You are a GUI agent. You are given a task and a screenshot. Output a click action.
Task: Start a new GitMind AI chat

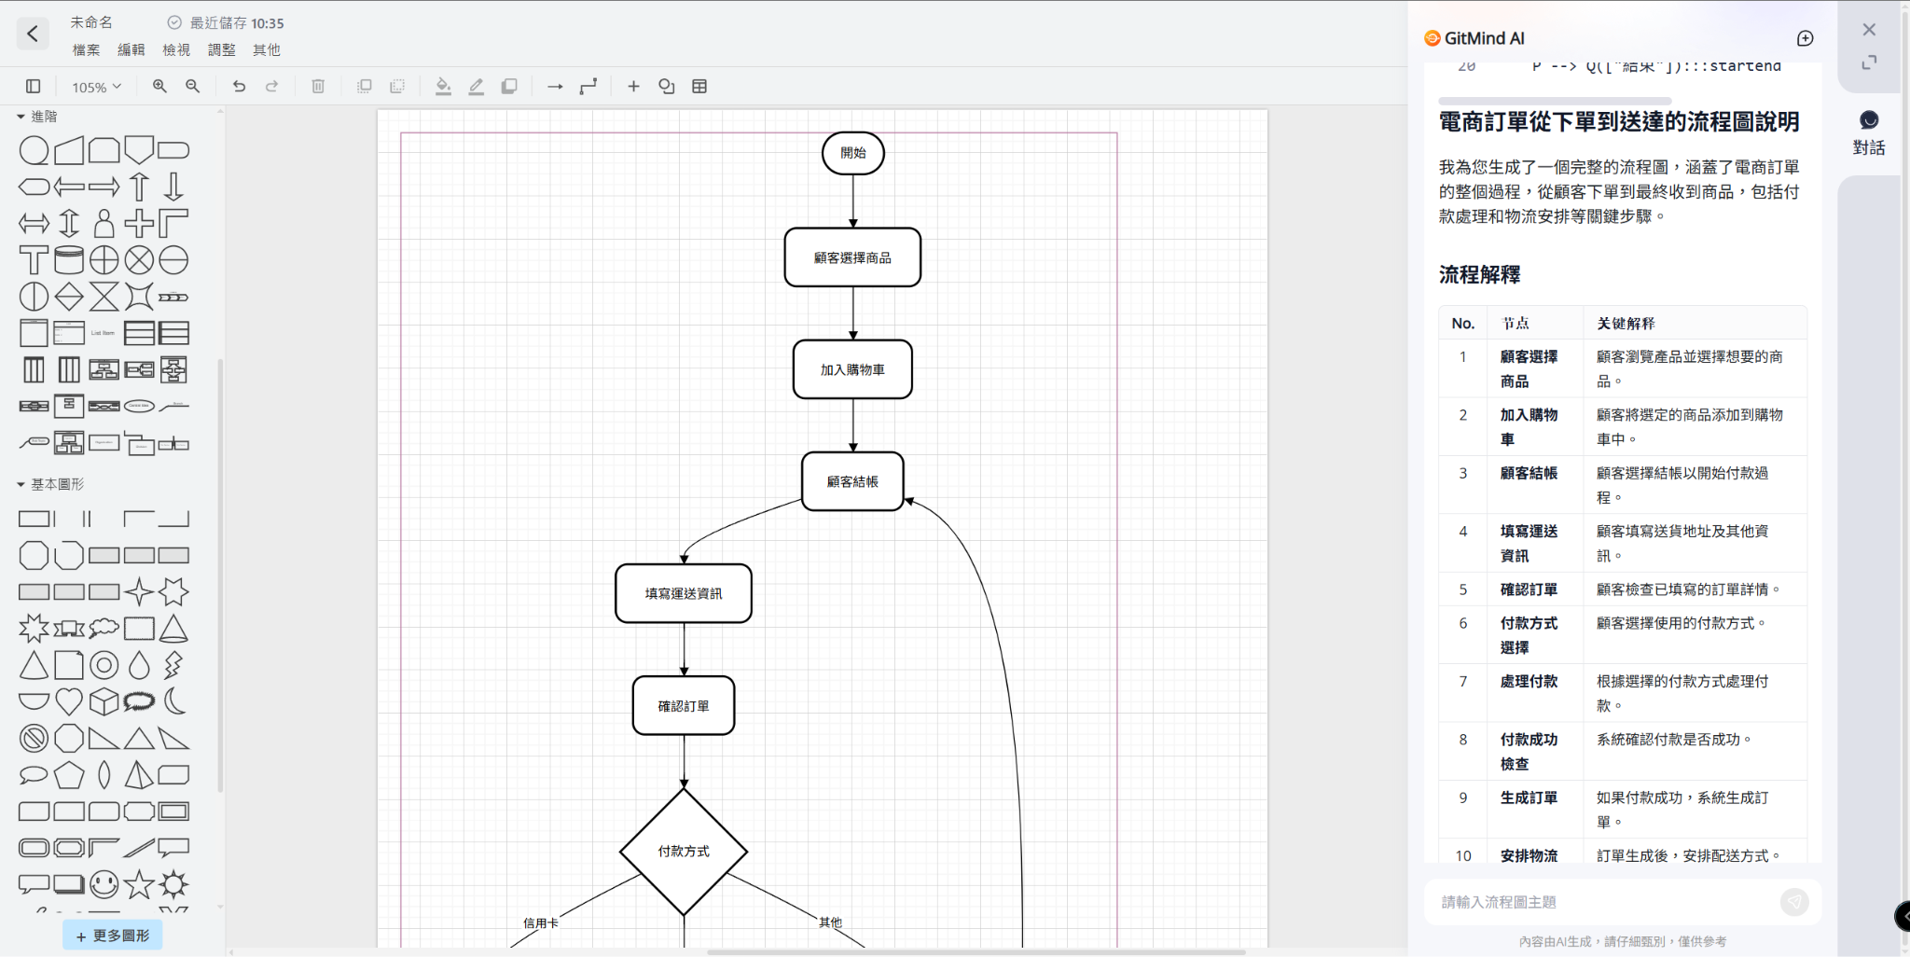click(1805, 38)
